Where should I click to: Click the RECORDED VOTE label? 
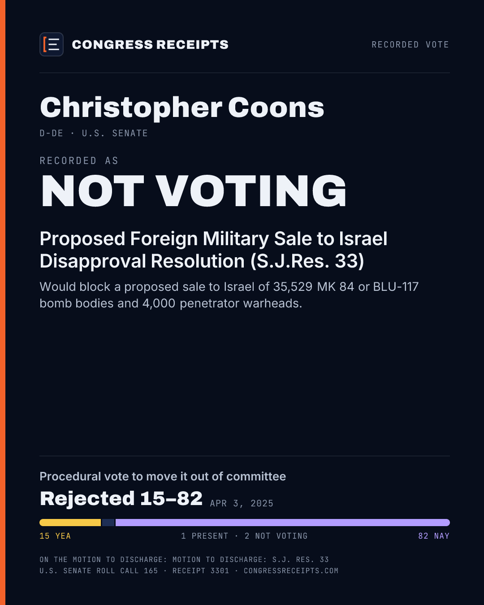410,44
